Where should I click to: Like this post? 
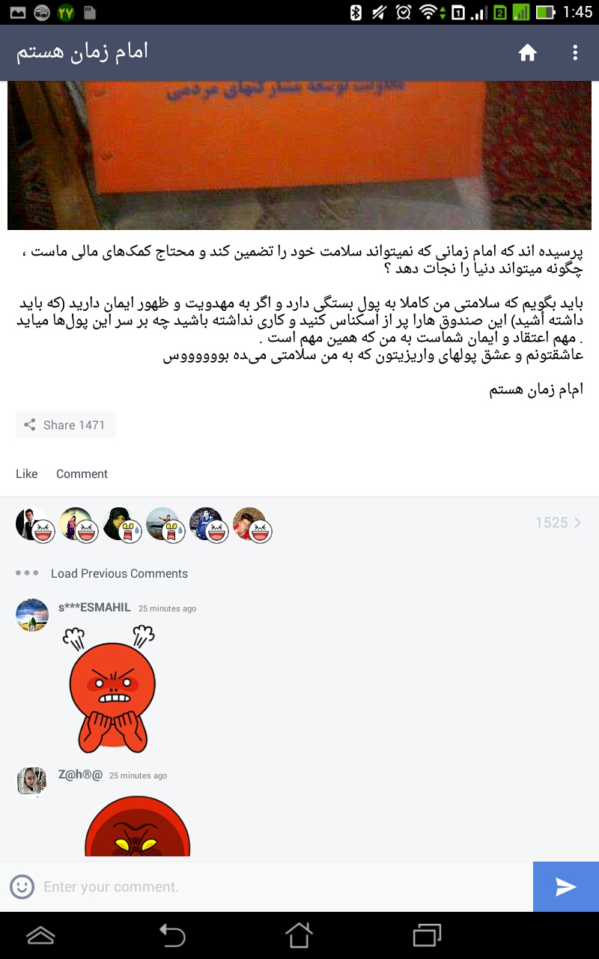point(27,474)
